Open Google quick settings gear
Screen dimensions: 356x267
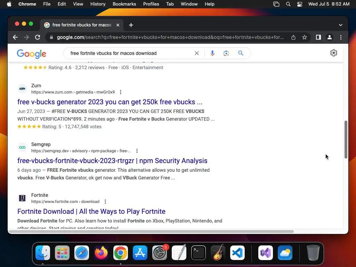333,53
